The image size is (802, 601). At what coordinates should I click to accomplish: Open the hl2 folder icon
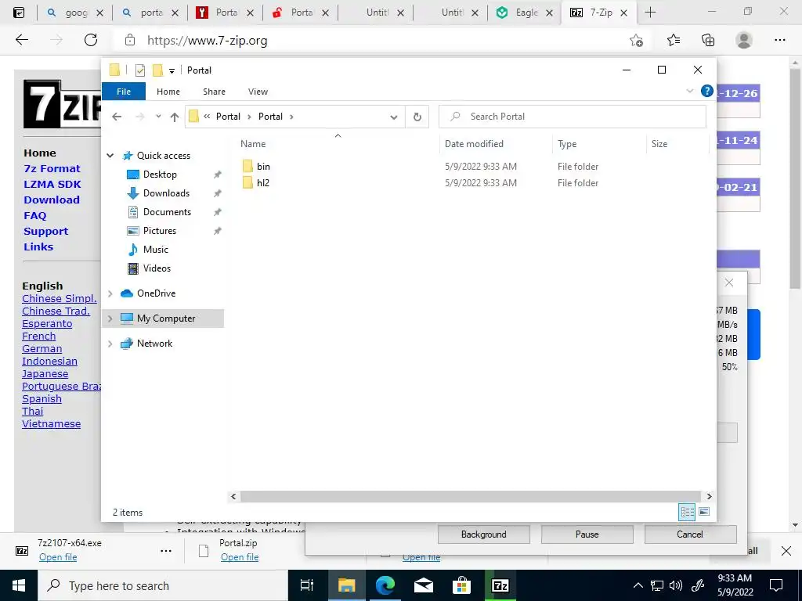(x=247, y=183)
